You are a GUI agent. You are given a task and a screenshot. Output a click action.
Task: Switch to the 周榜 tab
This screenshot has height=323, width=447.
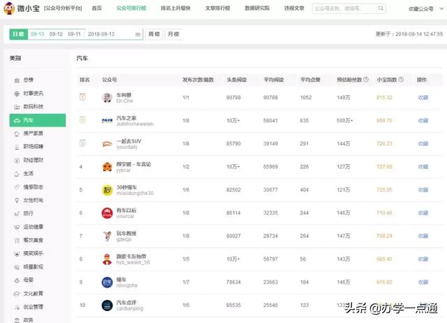(154, 34)
